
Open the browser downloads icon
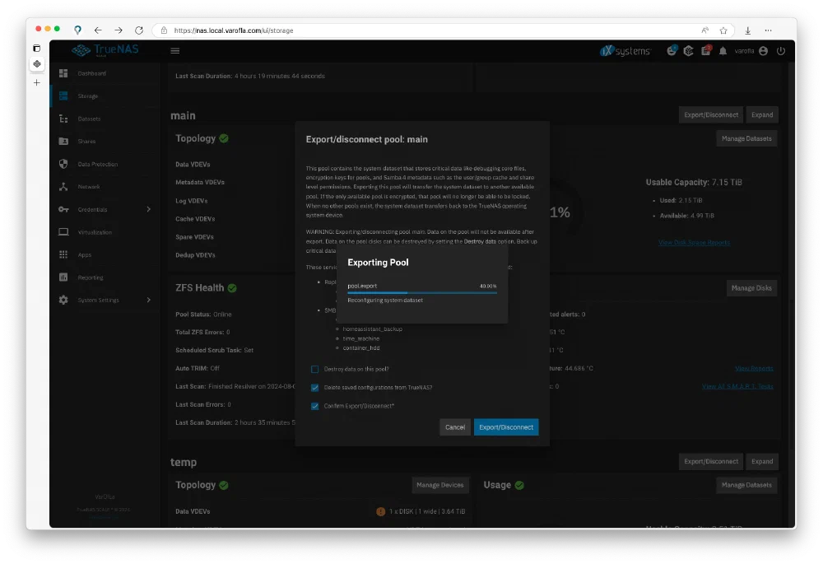(748, 30)
